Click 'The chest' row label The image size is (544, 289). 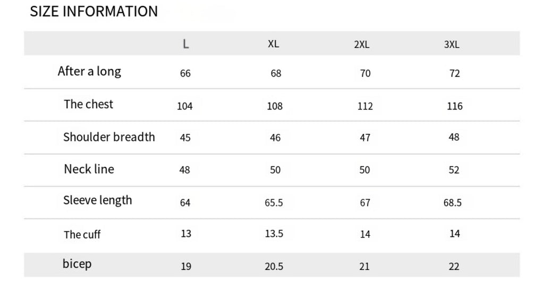coord(88,105)
